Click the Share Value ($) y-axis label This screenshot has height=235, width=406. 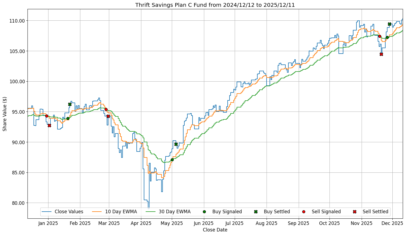(5, 114)
